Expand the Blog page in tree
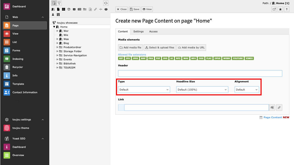The height and width of the screenshot is (165, 294). click(x=57, y=43)
